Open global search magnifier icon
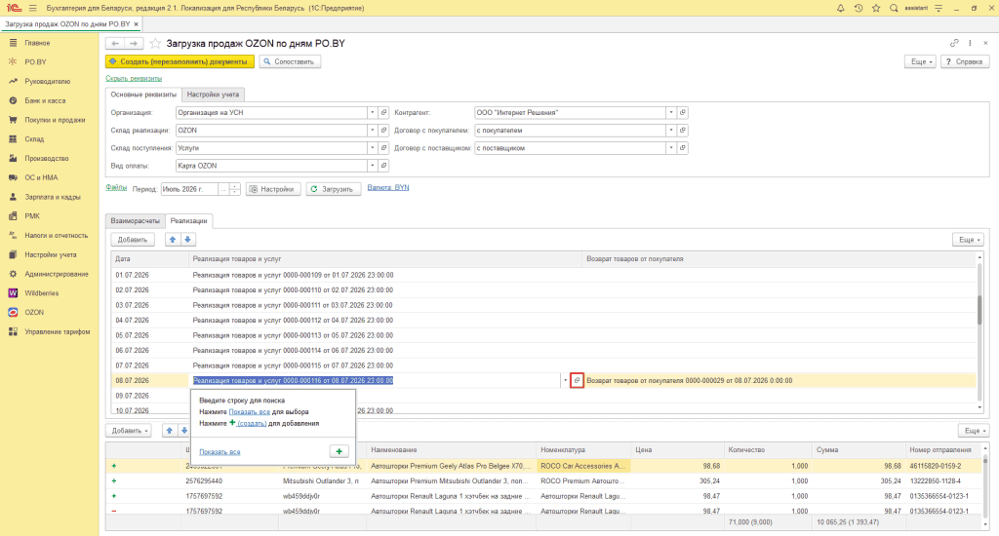The height and width of the screenshot is (536, 999). (894, 8)
